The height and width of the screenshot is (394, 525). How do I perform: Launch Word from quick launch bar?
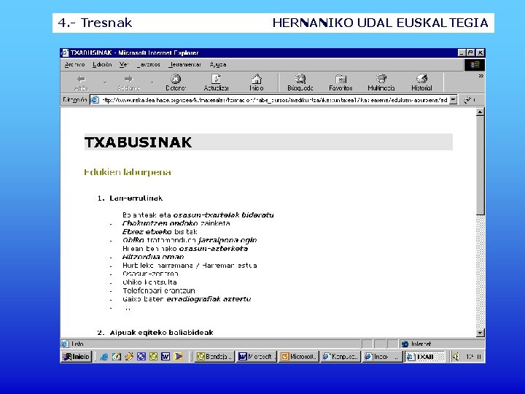(166, 357)
